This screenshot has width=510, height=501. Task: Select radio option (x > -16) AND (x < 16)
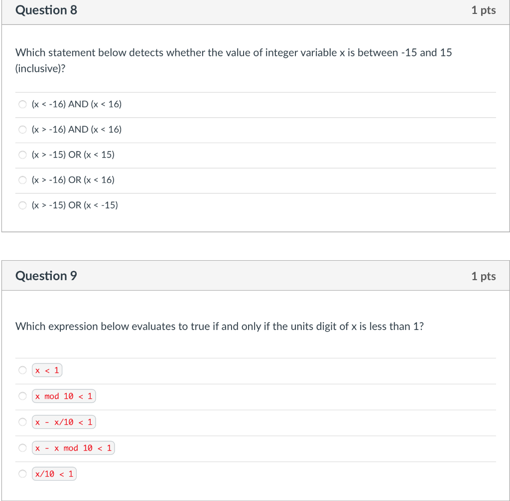[22, 129]
